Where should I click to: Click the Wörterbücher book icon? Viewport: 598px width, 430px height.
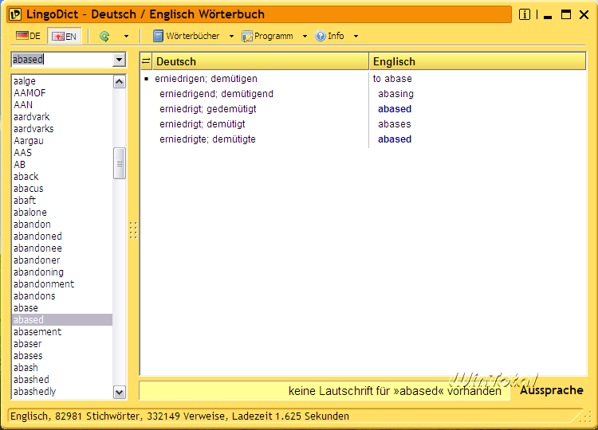pyautogui.click(x=158, y=36)
